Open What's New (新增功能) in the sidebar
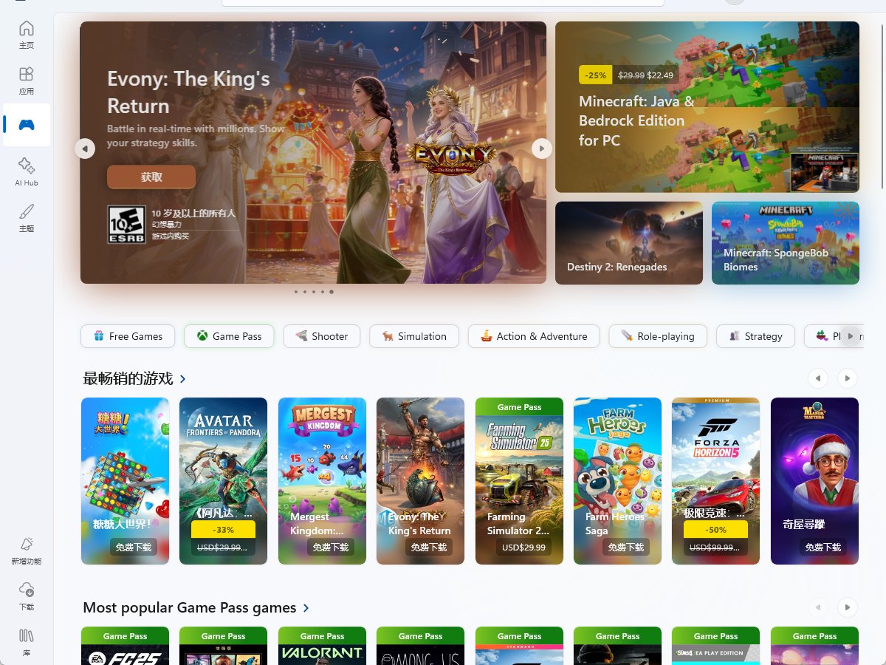 click(27, 550)
